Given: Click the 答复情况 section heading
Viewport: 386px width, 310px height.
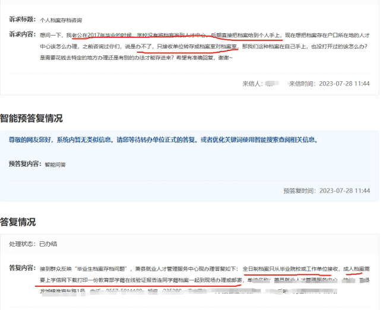Looking at the screenshot, I should [x=18, y=222].
